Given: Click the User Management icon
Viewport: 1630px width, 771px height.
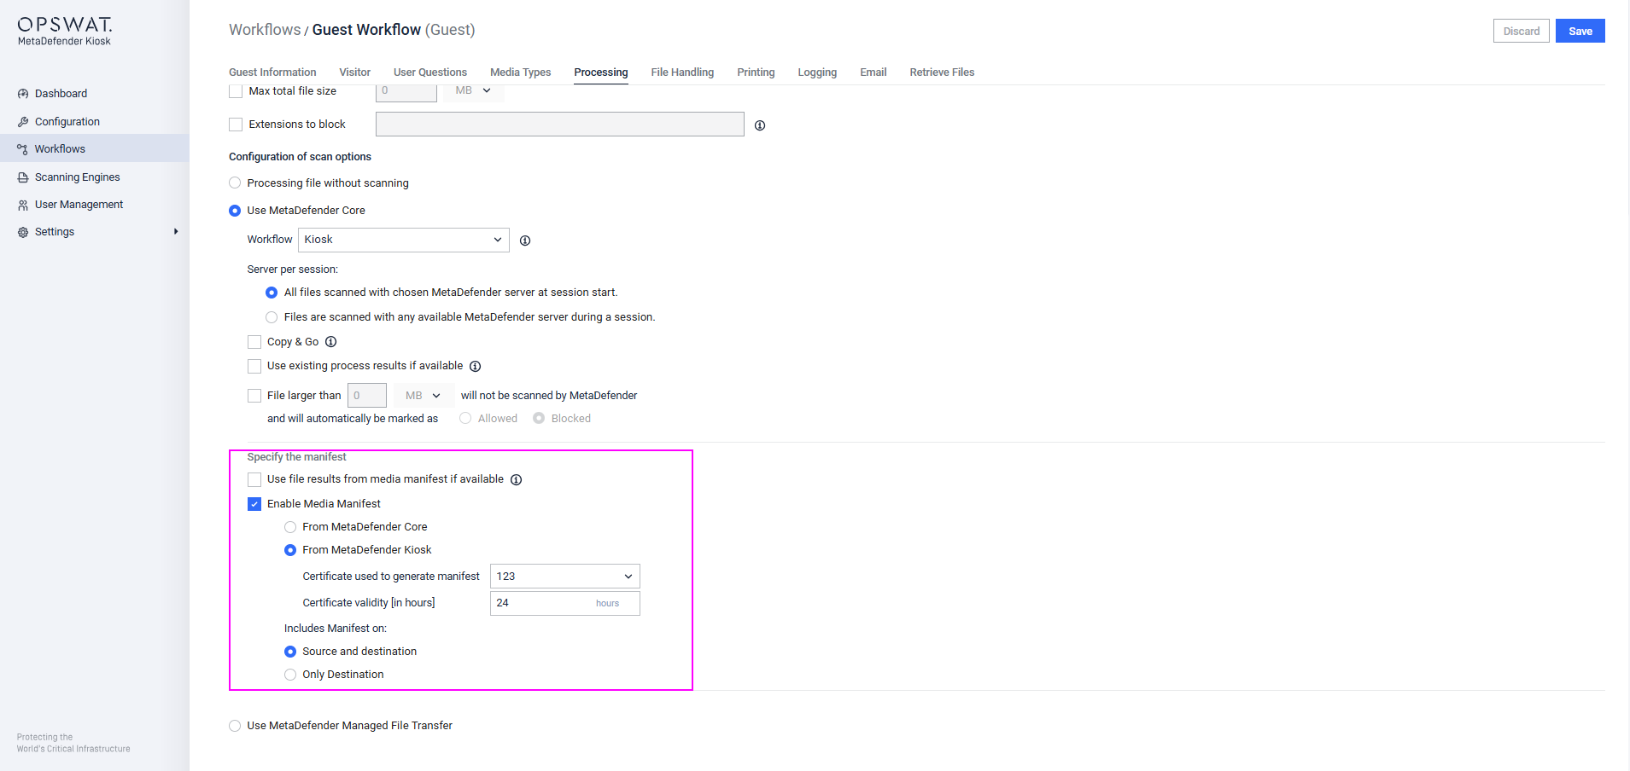Looking at the screenshot, I should pyautogui.click(x=23, y=205).
